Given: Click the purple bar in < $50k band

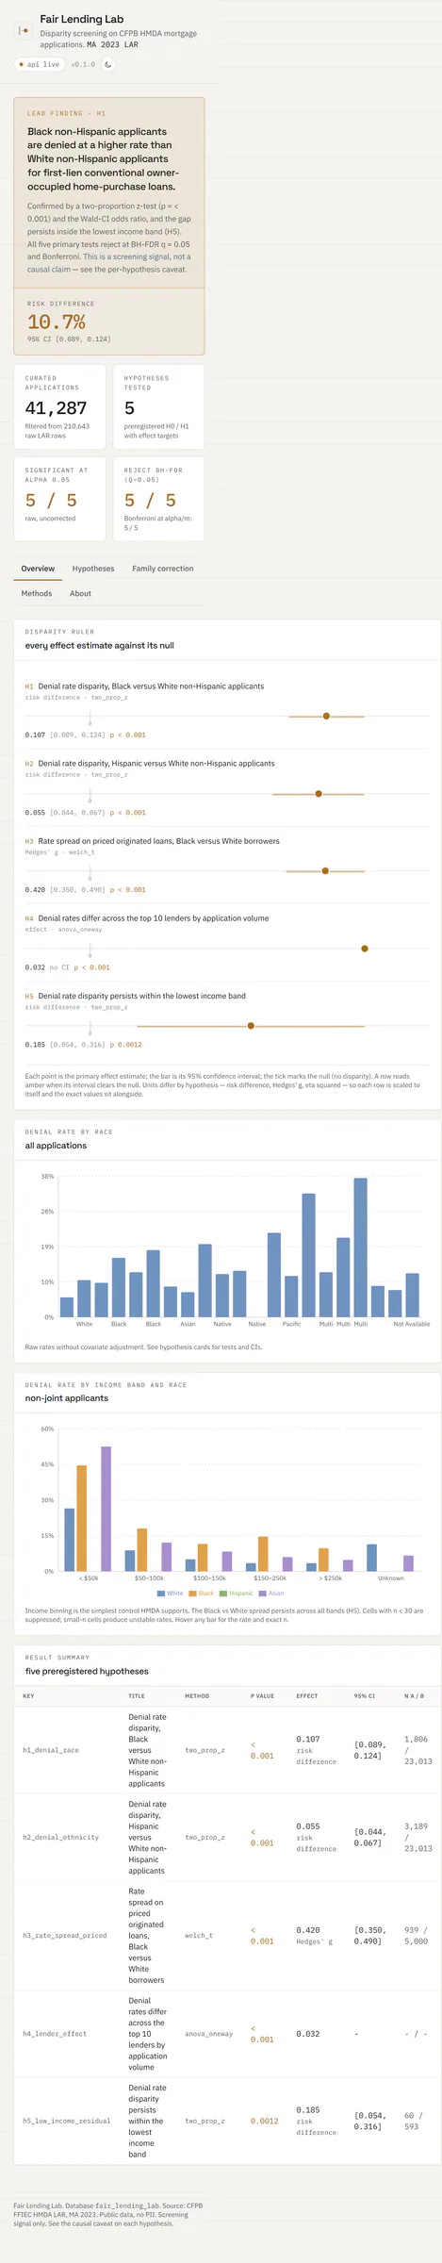Looking at the screenshot, I should [106, 1509].
